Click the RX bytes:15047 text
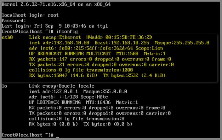Image resolution: width=222 pixels, height=140 pixels. pos(48,75)
